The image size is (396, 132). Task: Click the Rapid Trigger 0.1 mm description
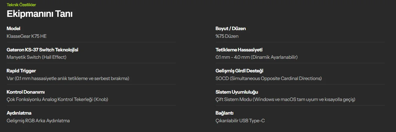[68, 79]
